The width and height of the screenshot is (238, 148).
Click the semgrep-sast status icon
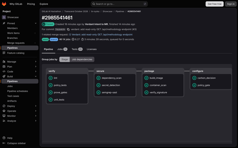[99, 92]
